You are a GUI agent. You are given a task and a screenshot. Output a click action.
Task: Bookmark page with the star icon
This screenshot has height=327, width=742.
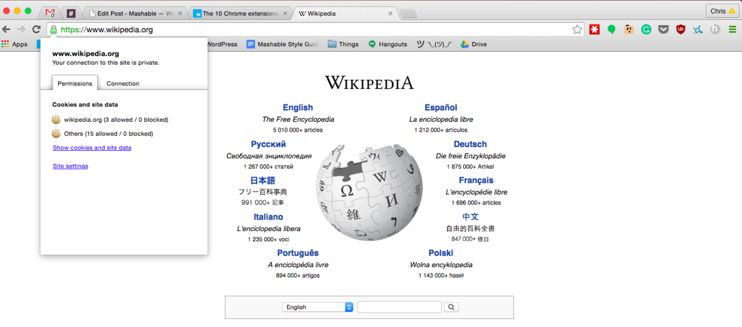click(577, 29)
